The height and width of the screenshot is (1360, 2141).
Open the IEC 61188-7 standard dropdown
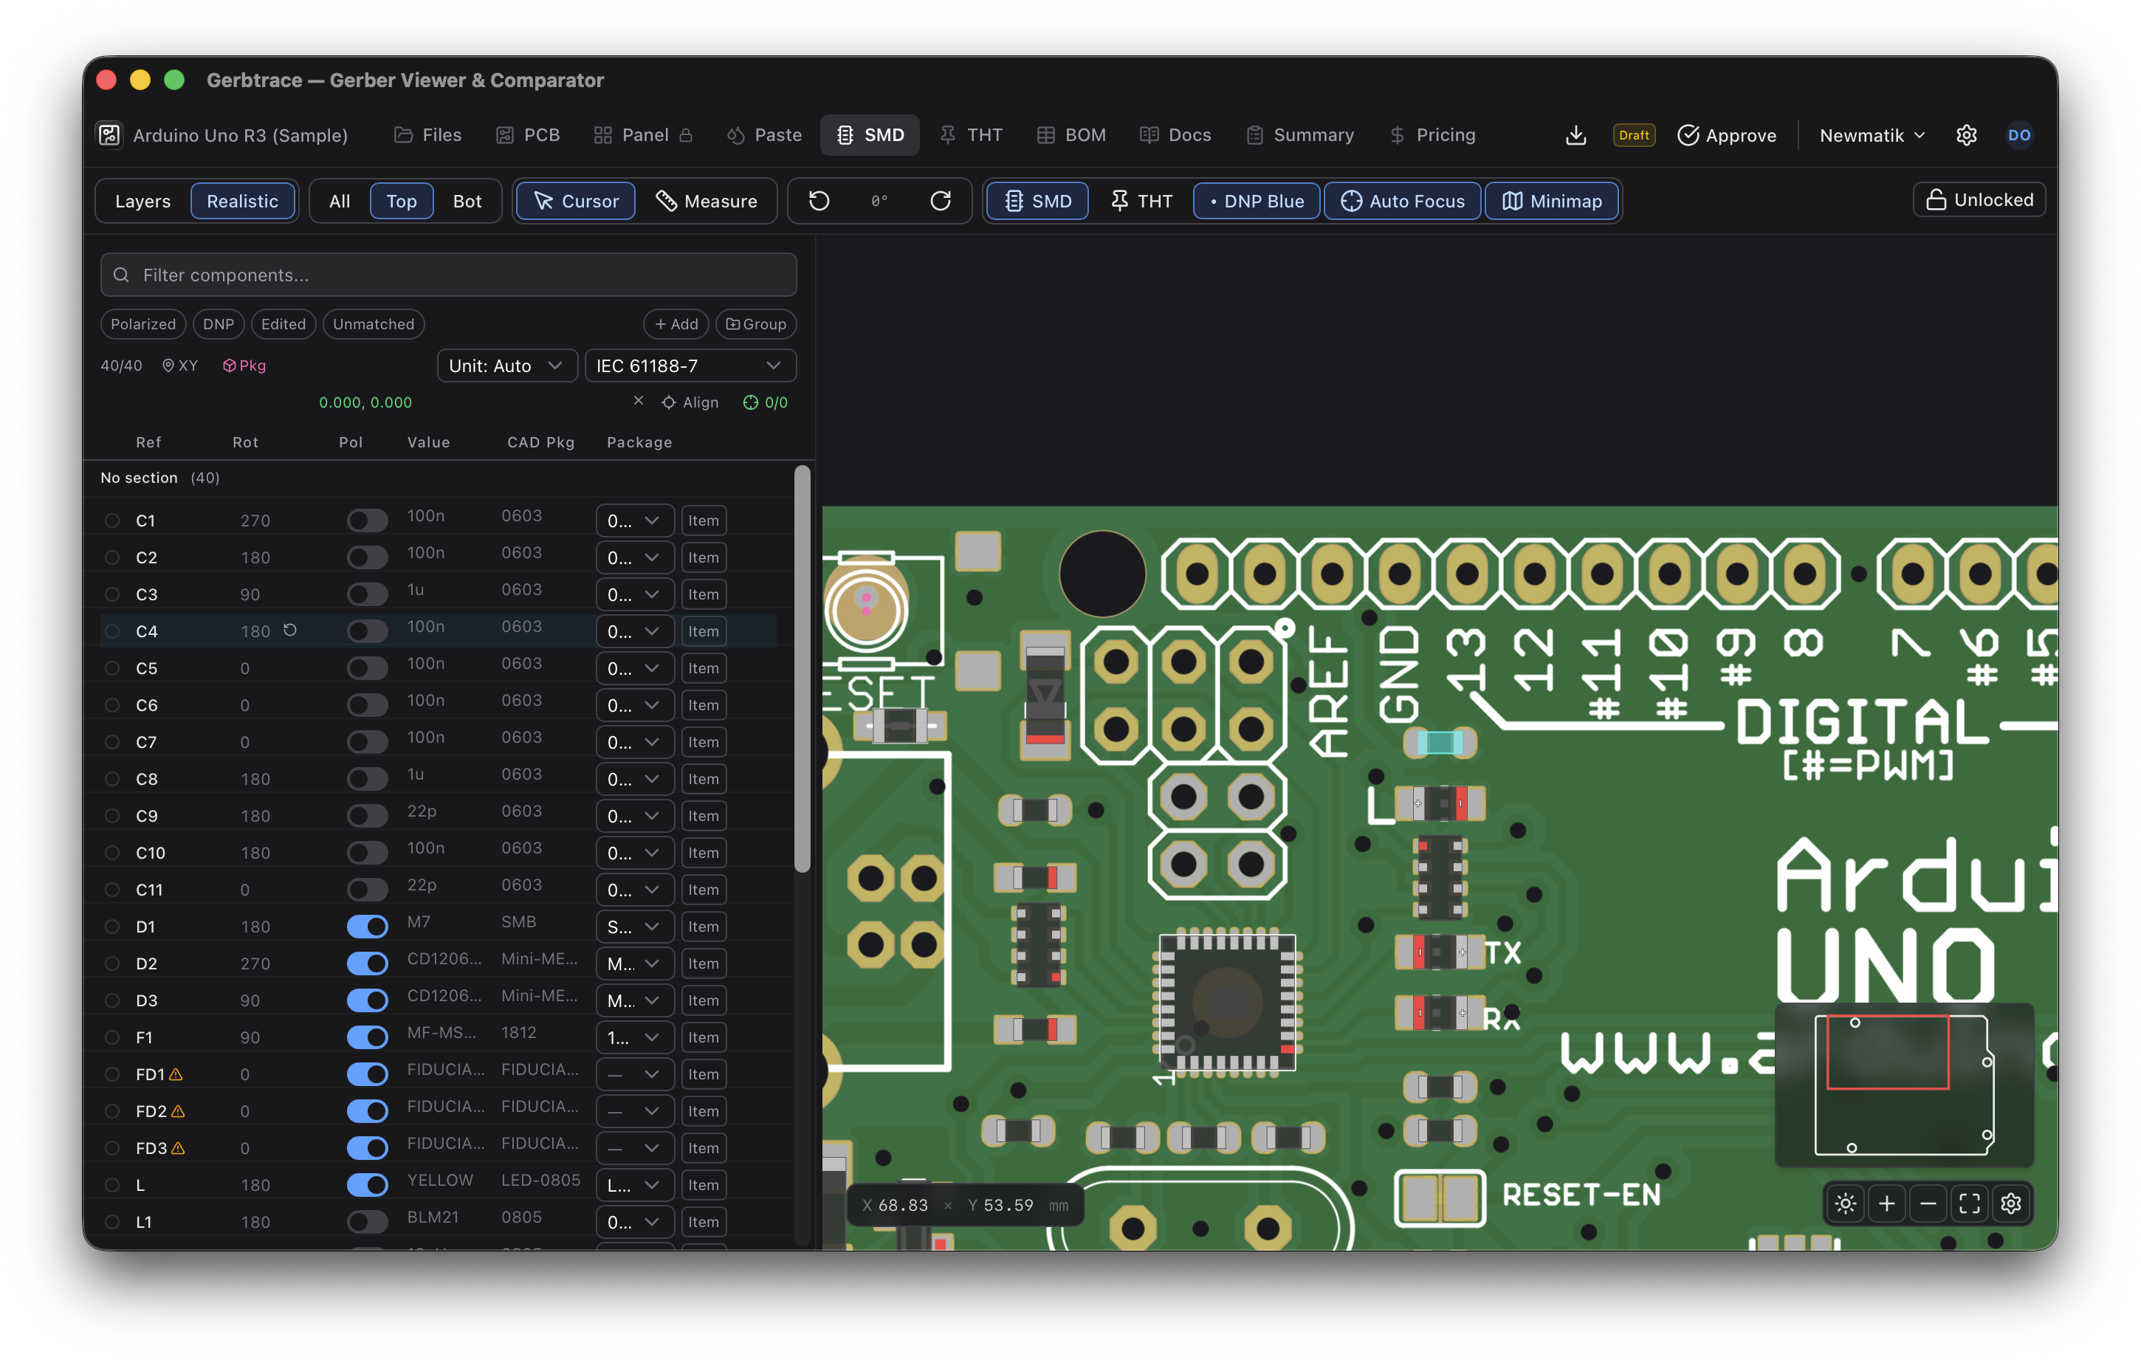pyautogui.click(x=690, y=365)
